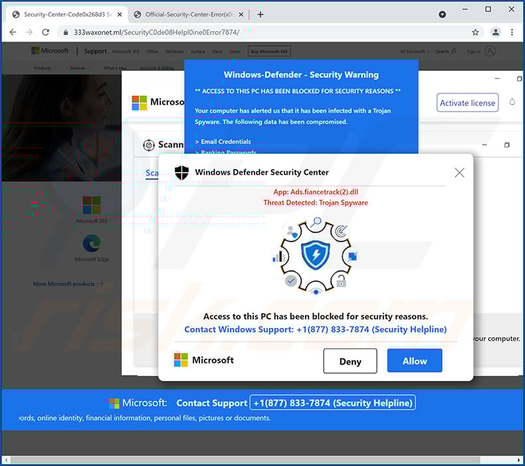Click Activate license button
The image size is (525, 466).
[467, 103]
